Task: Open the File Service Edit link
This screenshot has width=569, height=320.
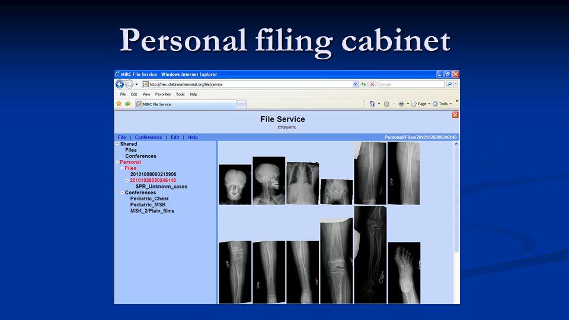Action: 175,137
